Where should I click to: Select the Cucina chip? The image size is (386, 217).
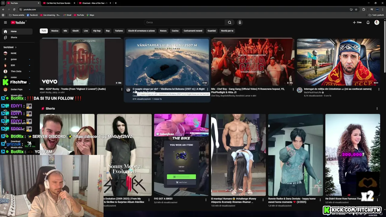tap(175, 31)
